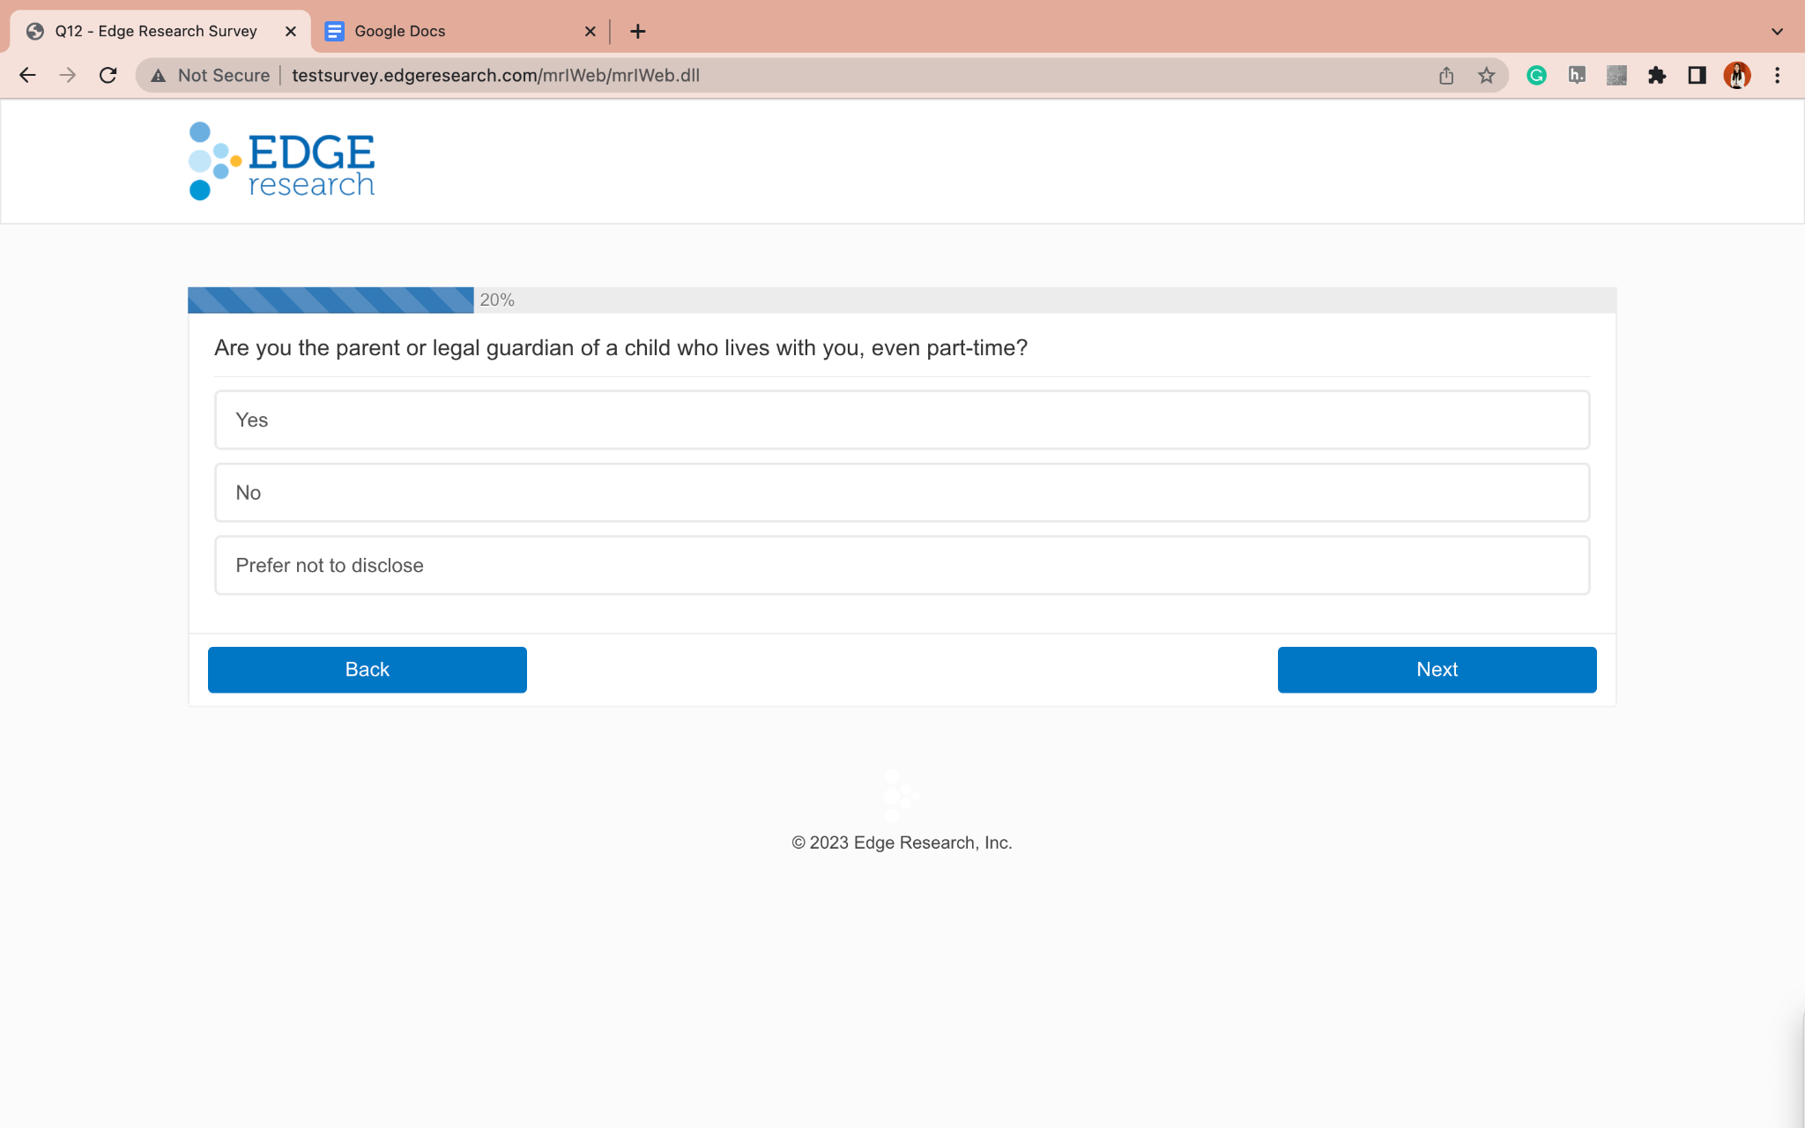
Task: Expand the tab search chevron
Action: tap(1777, 32)
